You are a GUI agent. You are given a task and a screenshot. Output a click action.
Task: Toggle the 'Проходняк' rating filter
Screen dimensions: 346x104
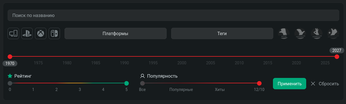pyautogui.click(x=300, y=33)
